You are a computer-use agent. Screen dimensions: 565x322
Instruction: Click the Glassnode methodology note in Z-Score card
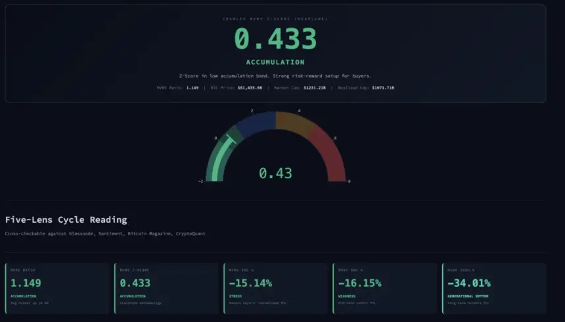[141, 303]
